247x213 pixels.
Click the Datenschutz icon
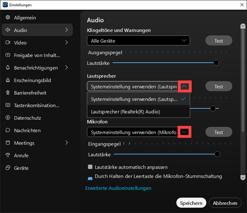point(8,118)
